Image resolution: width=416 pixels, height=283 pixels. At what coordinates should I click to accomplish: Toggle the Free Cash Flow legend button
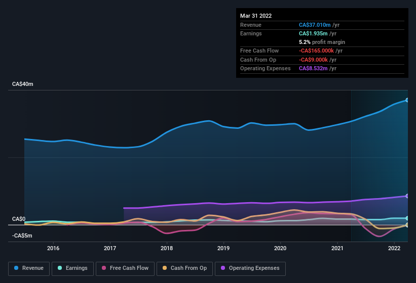125,268
